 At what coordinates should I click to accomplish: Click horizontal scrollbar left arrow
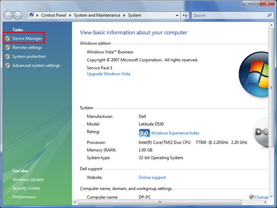pyautogui.click(x=75, y=202)
